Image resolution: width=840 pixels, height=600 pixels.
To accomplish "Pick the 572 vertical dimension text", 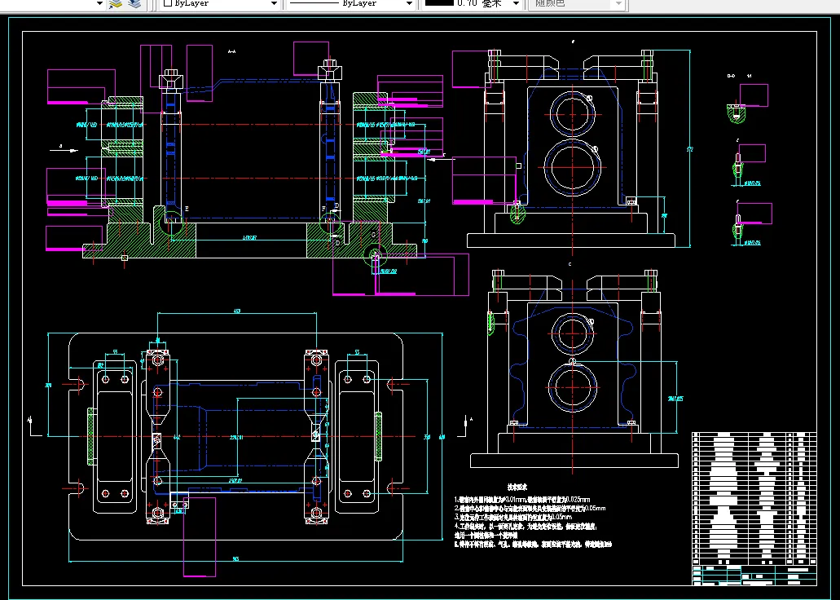I will (x=690, y=149).
